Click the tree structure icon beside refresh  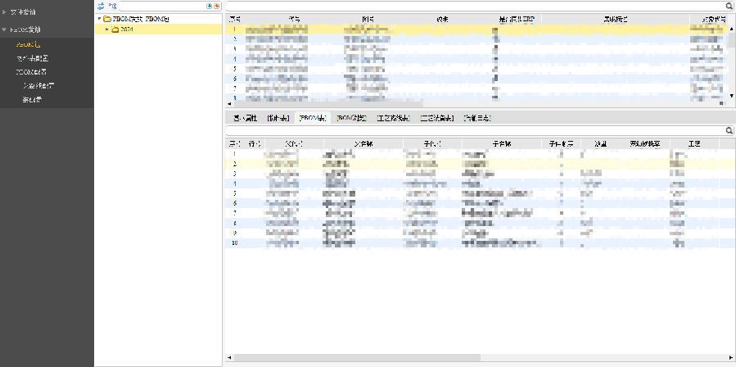[x=111, y=6]
